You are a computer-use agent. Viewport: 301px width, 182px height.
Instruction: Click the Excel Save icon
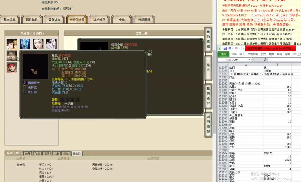tap(225, 49)
